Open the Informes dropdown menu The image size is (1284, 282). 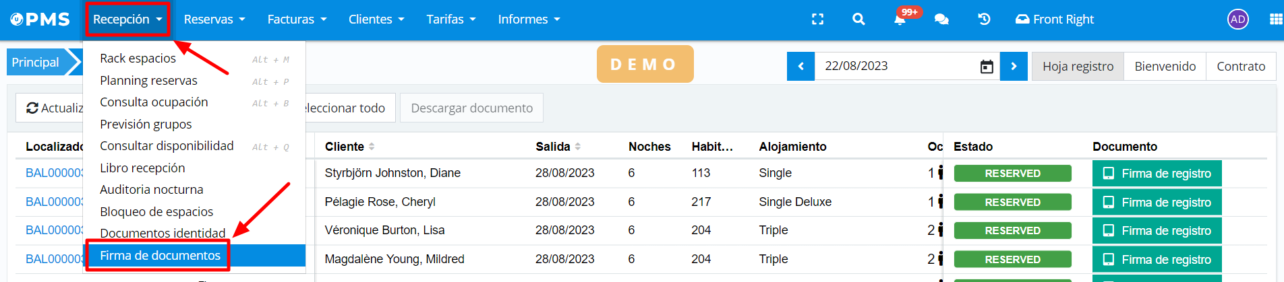pyautogui.click(x=529, y=20)
